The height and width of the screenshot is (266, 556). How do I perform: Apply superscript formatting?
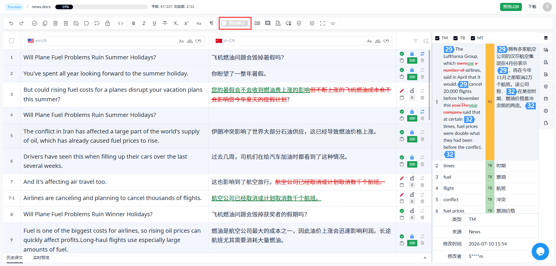(x=186, y=23)
